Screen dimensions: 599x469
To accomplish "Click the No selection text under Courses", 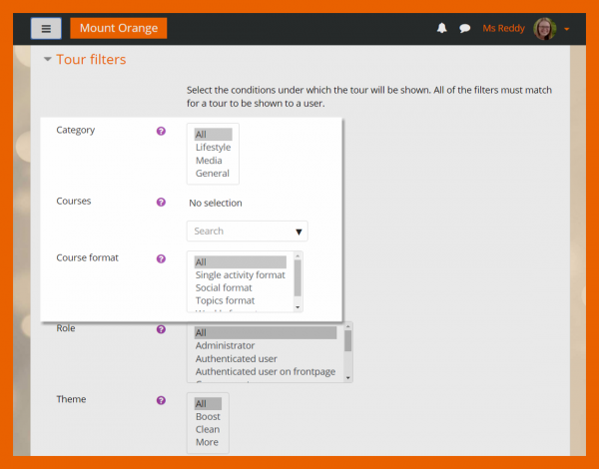I will tap(216, 203).
